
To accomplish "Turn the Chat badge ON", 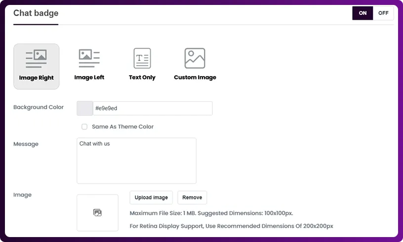I will click(363, 13).
